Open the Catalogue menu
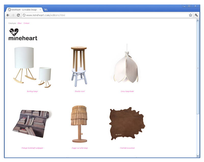 click(x=12, y=23)
